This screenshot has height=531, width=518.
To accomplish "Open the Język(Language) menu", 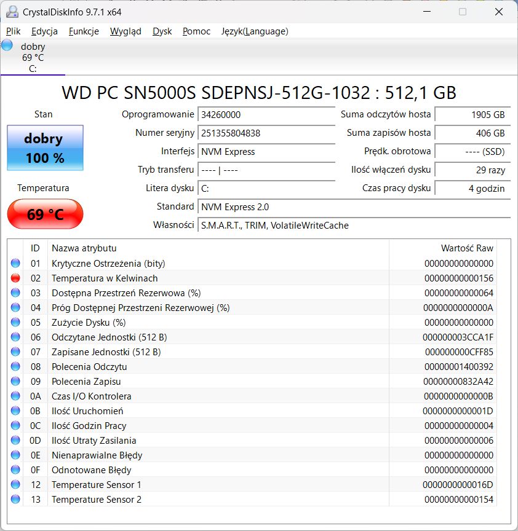I will click(x=255, y=31).
